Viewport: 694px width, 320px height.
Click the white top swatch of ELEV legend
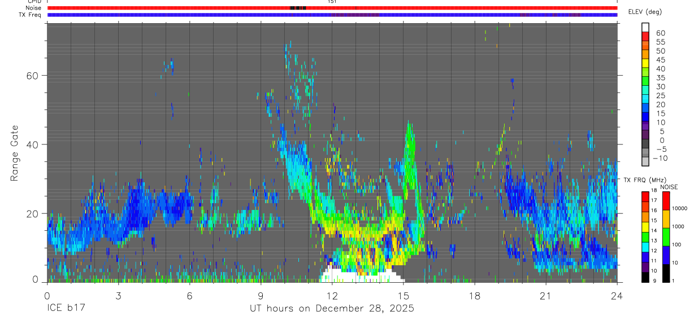[645, 28]
